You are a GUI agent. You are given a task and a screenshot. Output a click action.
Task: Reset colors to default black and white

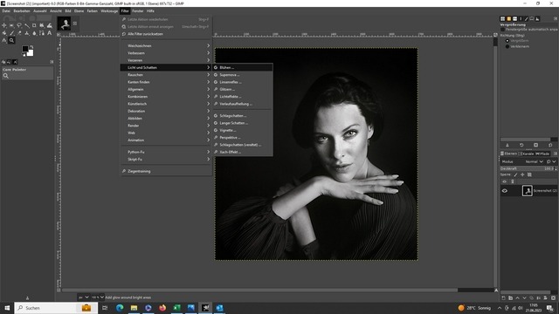pyautogui.click(x=24, y=55)
